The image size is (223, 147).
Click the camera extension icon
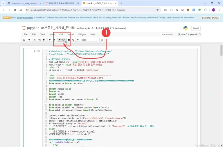166,10
